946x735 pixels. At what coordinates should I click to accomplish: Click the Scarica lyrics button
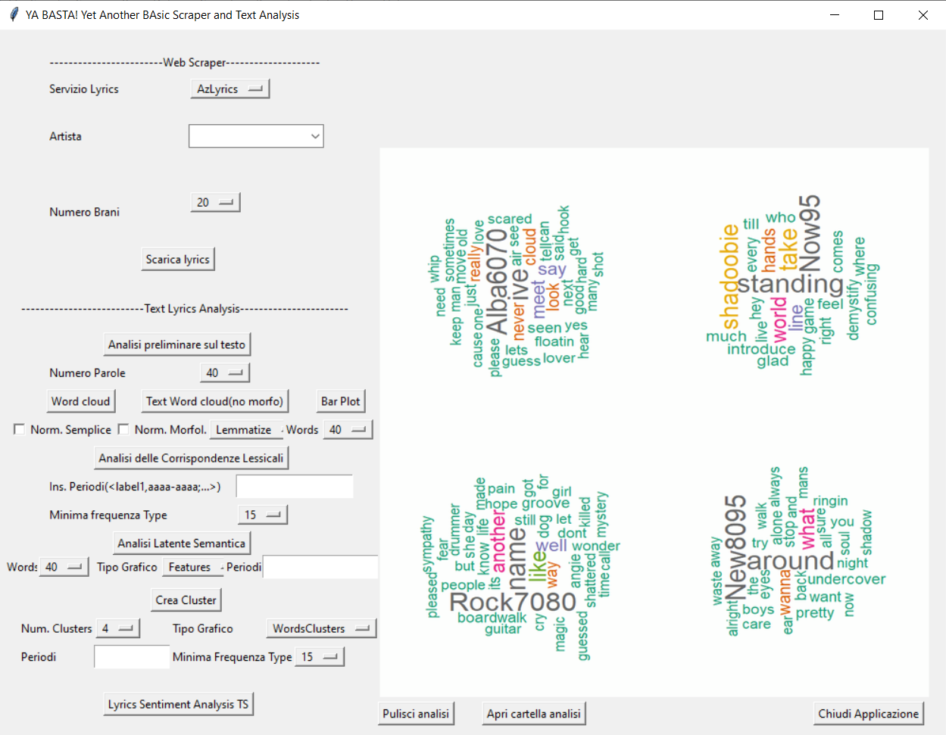point(178,259)
